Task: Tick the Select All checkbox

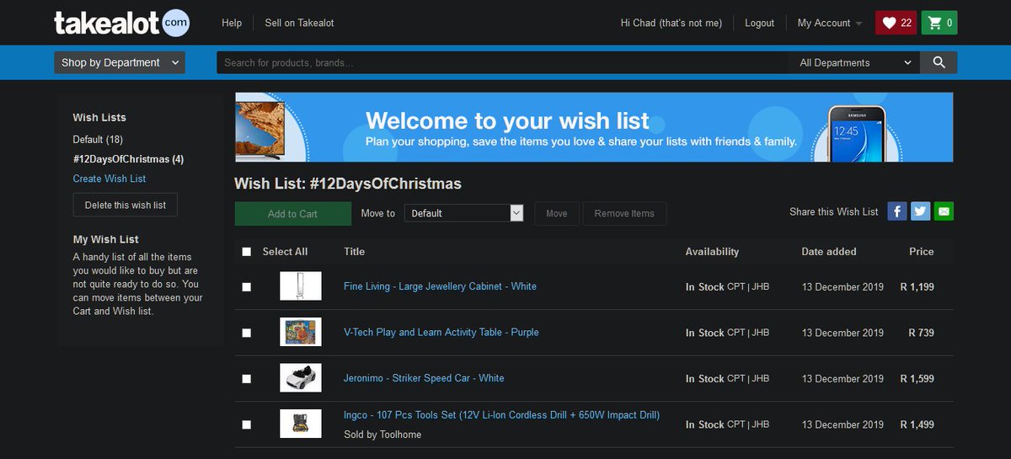Action: [246, 251]
